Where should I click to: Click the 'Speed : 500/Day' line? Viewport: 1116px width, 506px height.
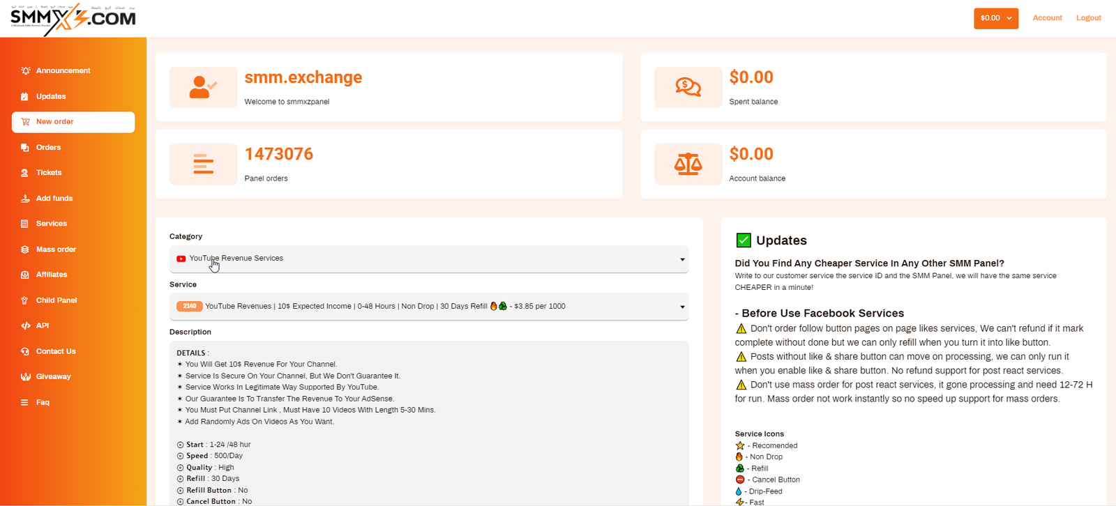pyautogui.click(x=210, y=456)
